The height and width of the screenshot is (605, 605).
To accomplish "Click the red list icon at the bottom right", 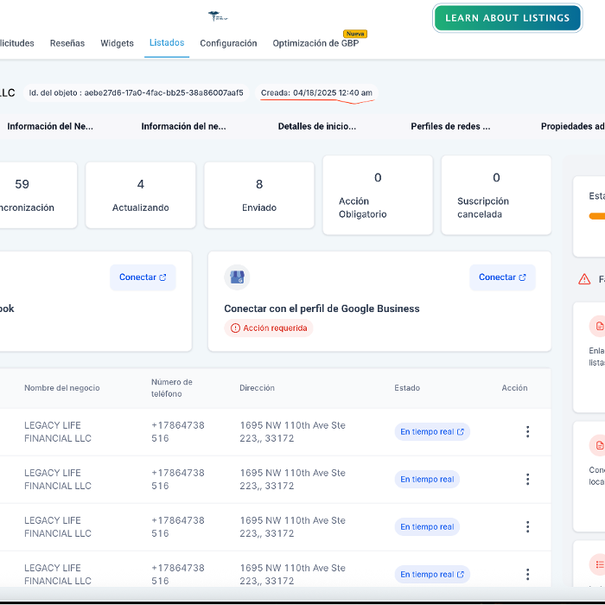I will click(598, 564).
